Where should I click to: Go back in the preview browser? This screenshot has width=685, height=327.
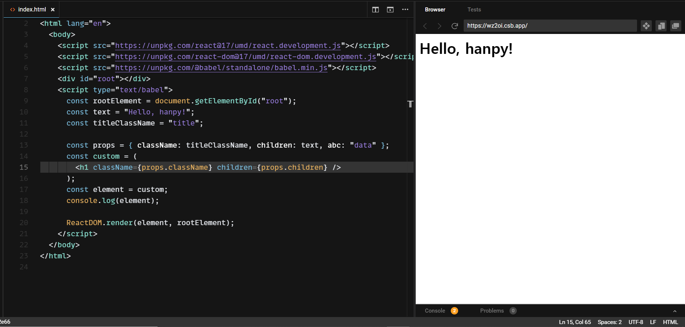click(425, 26)
